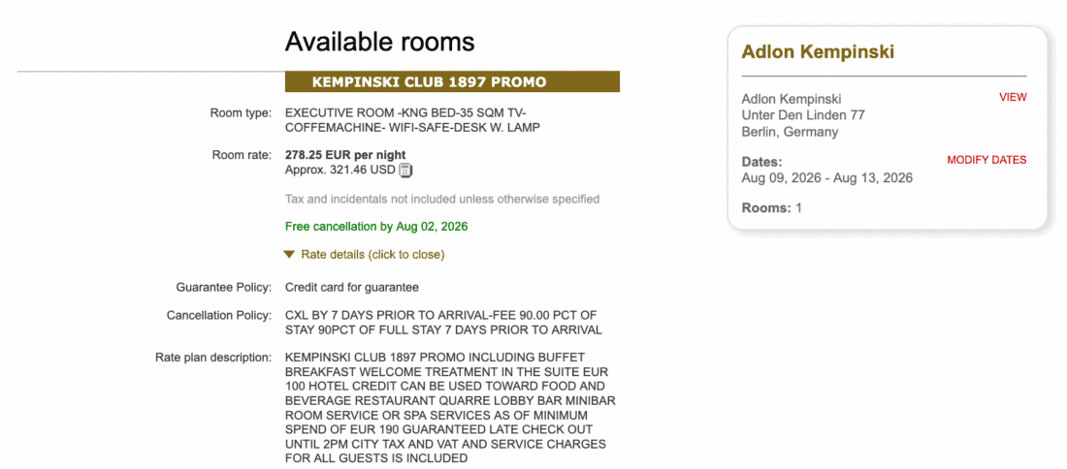Click the rate plan description paragraph
1067x469 pixels.
450,408
